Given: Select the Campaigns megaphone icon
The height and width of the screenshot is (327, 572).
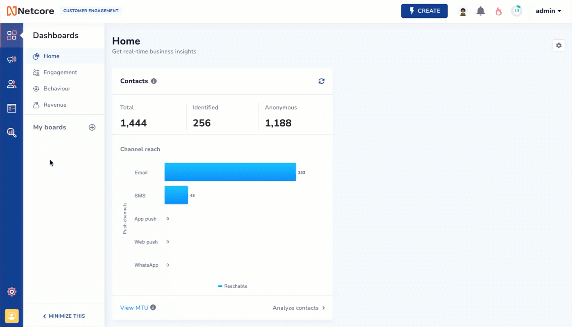Looking at the screenshot, I should coord(12,59).
